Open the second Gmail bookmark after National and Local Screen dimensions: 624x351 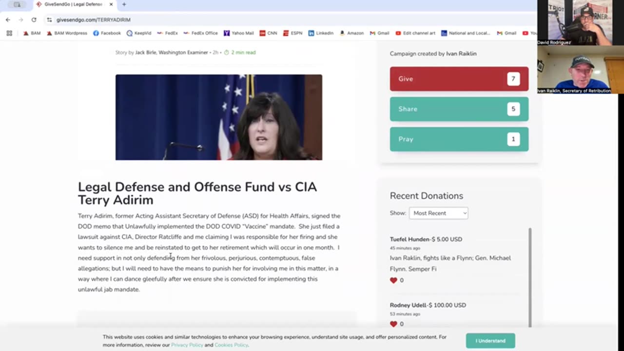(x=507, y=33)
